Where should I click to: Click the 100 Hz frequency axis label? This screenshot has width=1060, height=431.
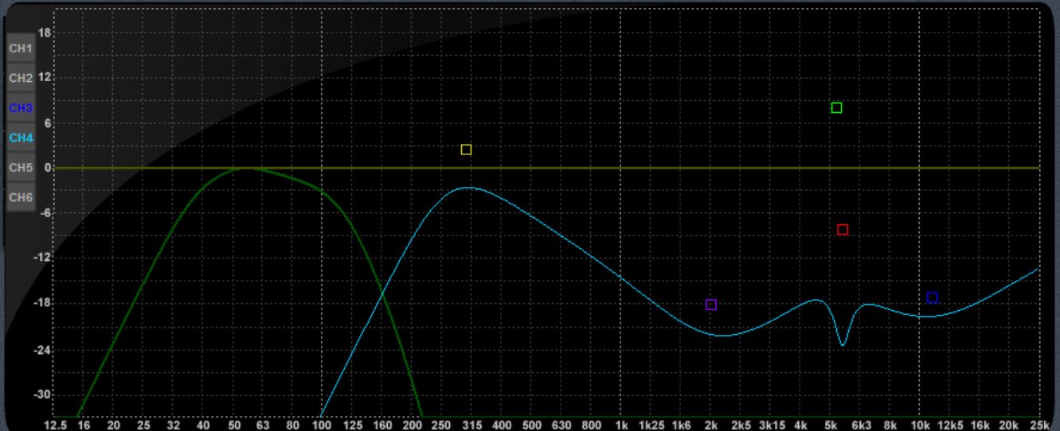pyautogui.click(x=321, y=425)
